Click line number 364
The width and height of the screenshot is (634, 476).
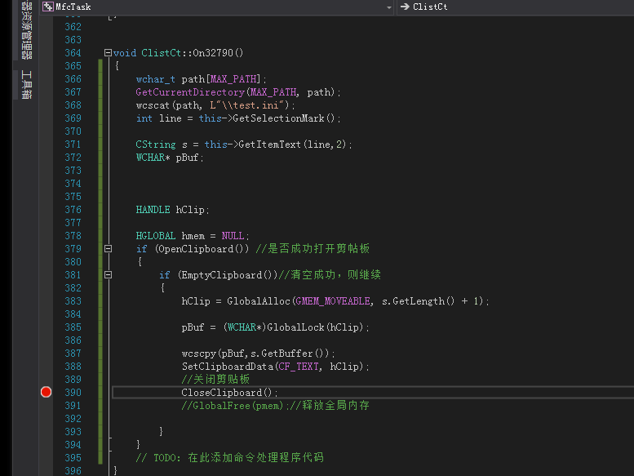pos(73,53)
